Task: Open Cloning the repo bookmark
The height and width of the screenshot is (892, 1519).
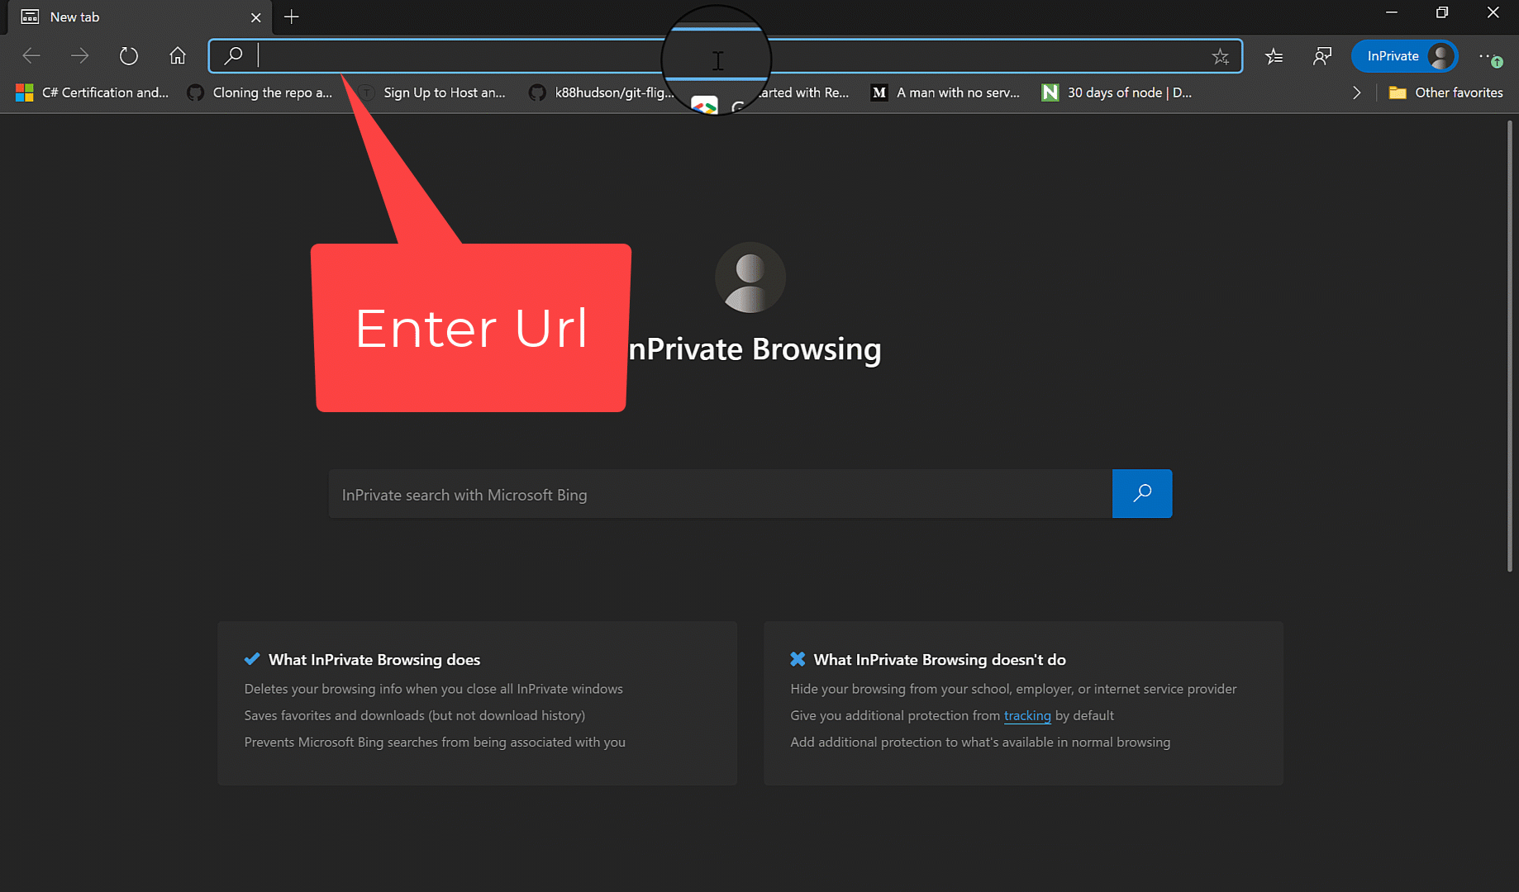Action: (x=260, y=93)
